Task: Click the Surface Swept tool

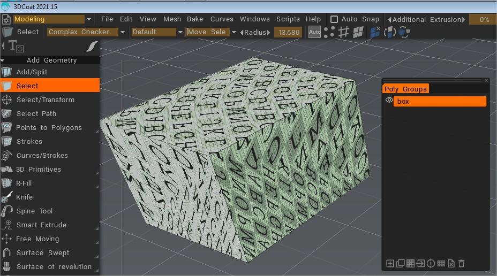Action: pyautogui.click(x=43, y=252)
